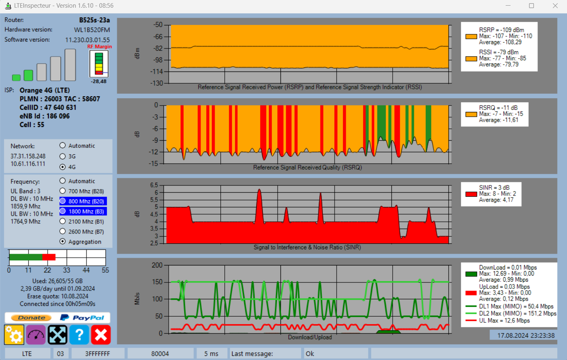Select the 2100 Mhz (B1) band
The width and height of the screenshot is (567, 360).
click(63, 221)
